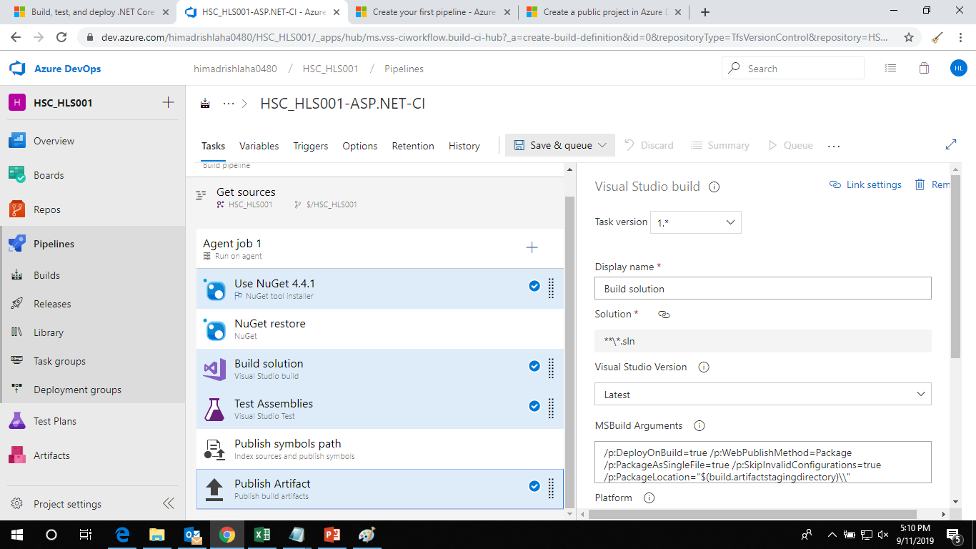
Task: Click inside the MSBuild Arguments field
Action: tap(761, 462)
